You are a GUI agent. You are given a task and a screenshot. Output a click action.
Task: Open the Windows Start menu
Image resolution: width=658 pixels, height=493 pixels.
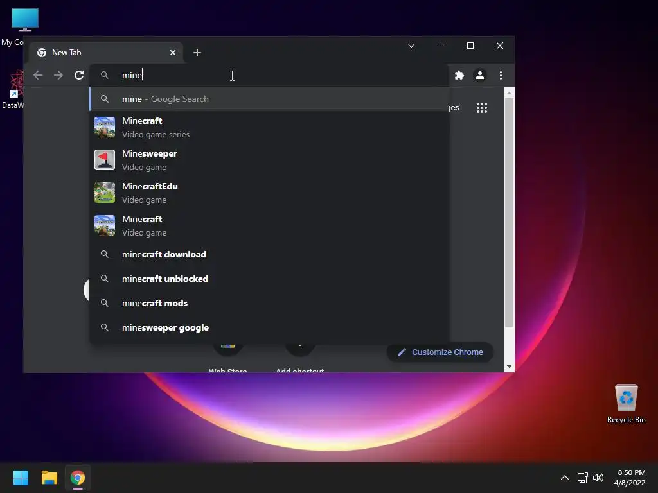point(21,478)
